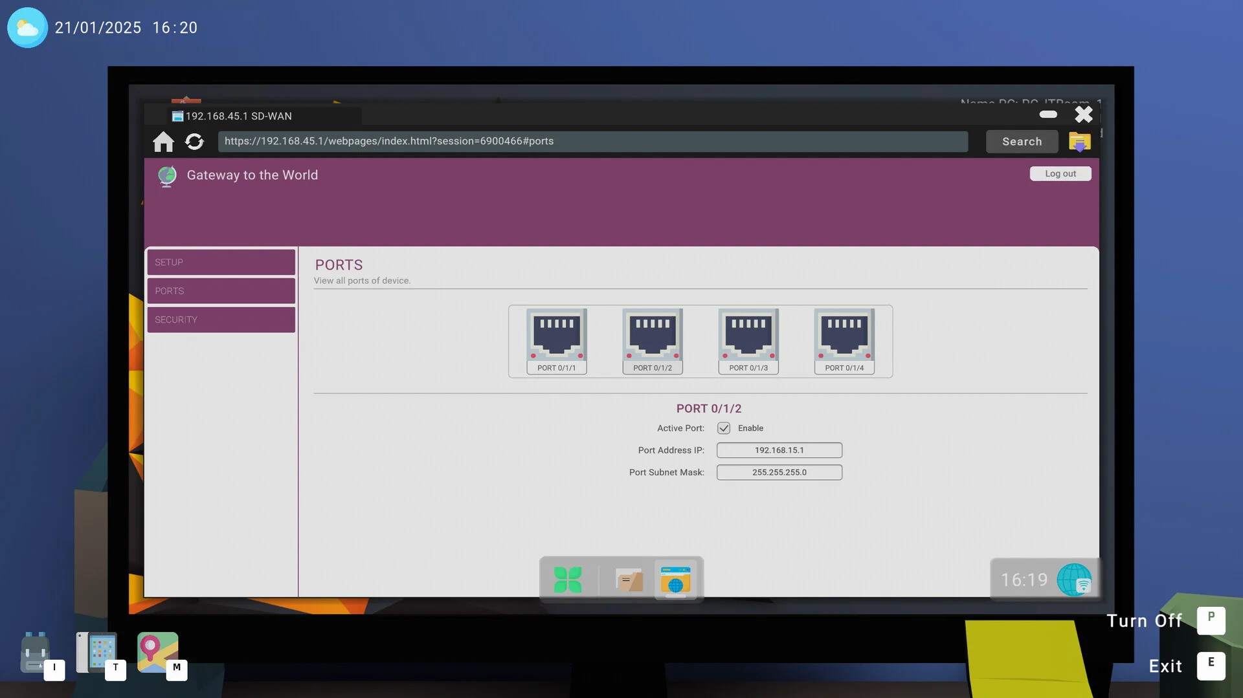Click the Gateway to the World globe logo

(x=167, y=175)
